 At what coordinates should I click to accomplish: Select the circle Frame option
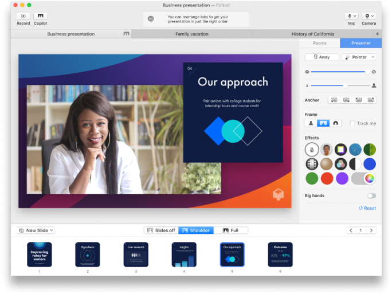click(x=335, y=123)
